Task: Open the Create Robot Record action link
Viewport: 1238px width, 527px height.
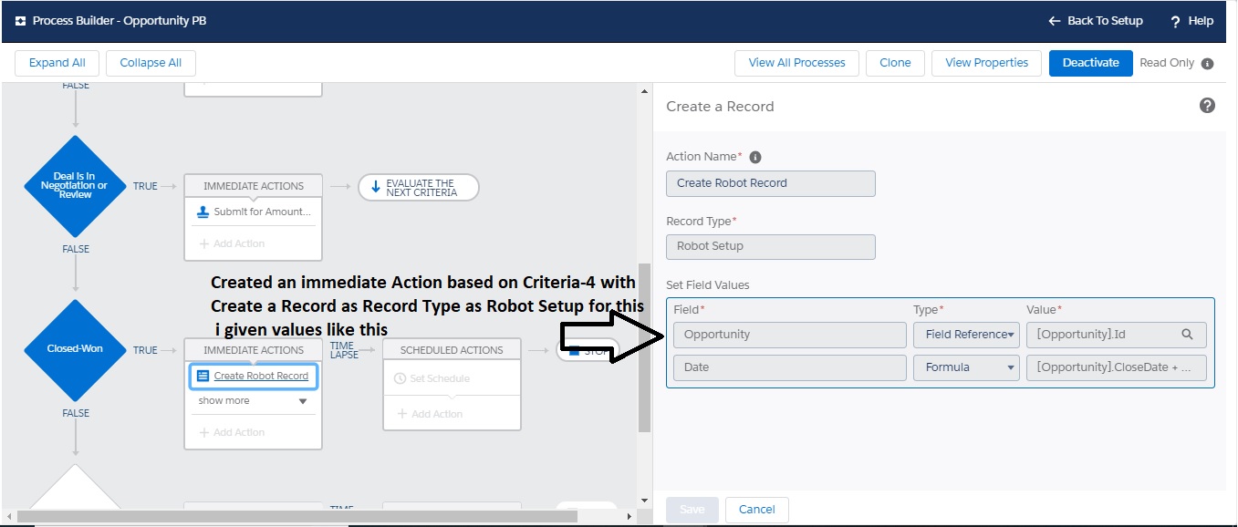Action: pos(261,376)
